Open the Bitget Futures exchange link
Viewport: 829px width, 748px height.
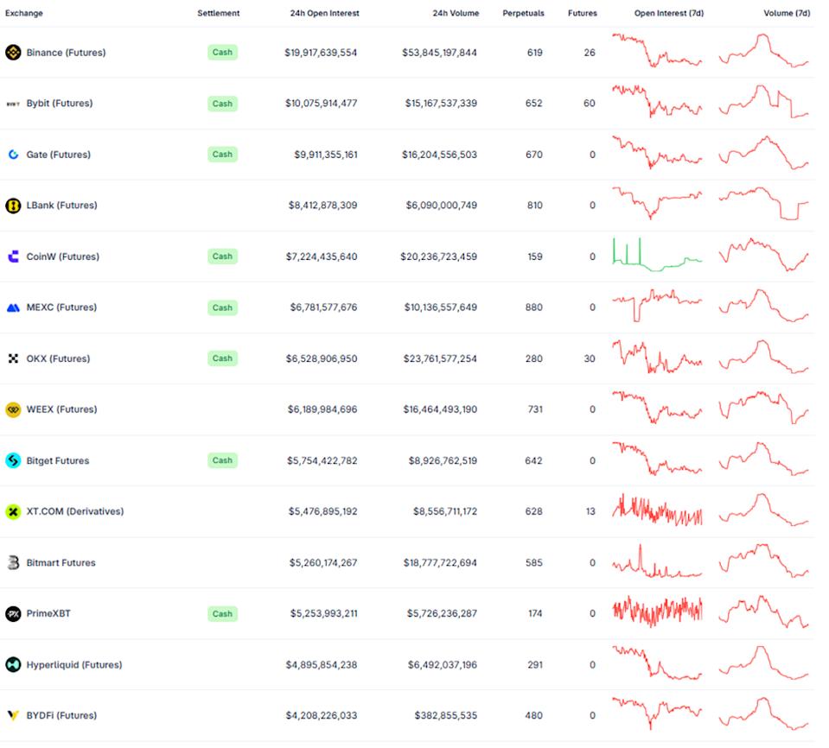pyautogui.click(x=58, y=461)
